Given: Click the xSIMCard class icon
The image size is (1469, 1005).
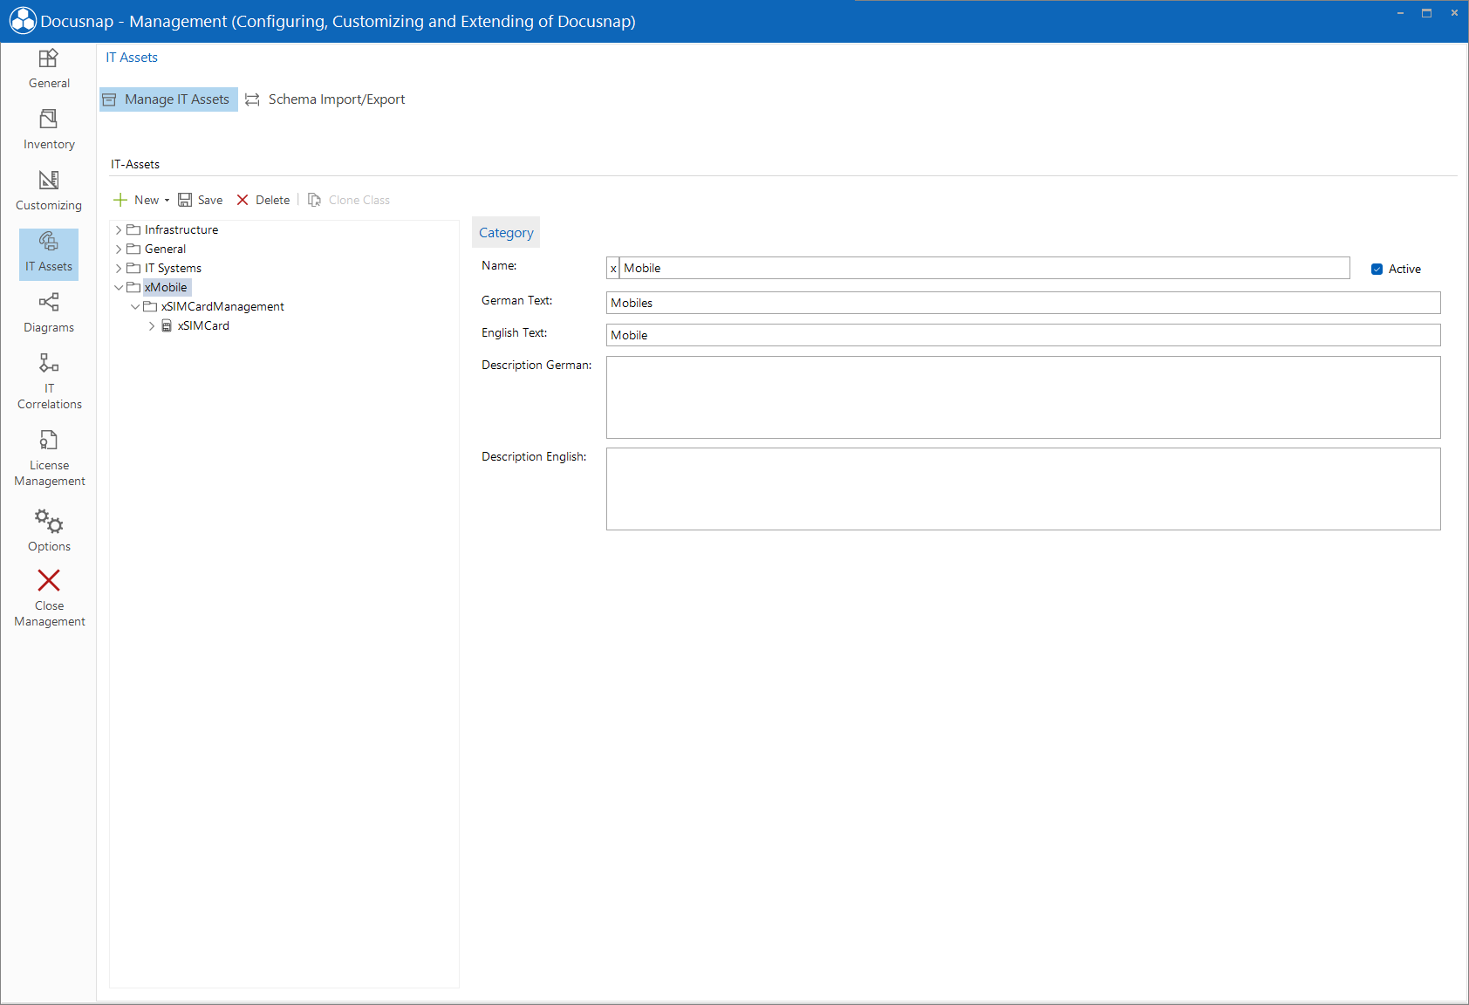Looking at the screenshot, I should 167,325.
